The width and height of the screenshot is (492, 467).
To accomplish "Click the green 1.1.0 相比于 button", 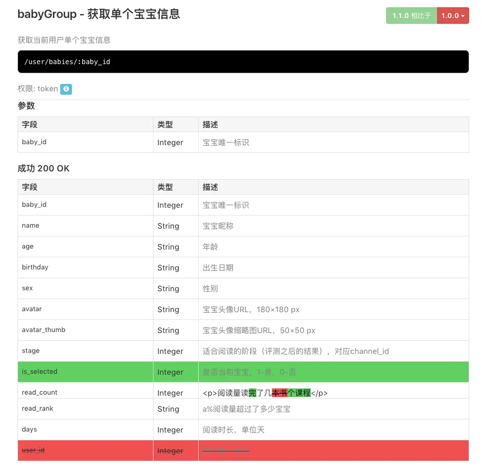I will (x=411, y=16).
